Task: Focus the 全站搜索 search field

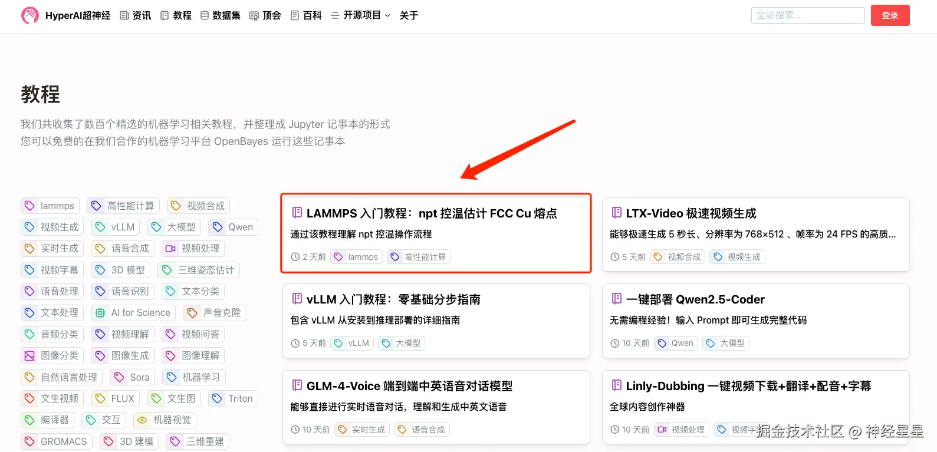Action: click(808, 15)
